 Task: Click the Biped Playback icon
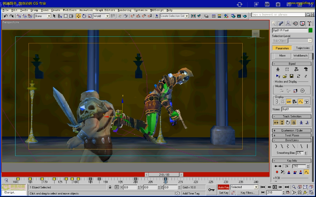pos(278,76)
